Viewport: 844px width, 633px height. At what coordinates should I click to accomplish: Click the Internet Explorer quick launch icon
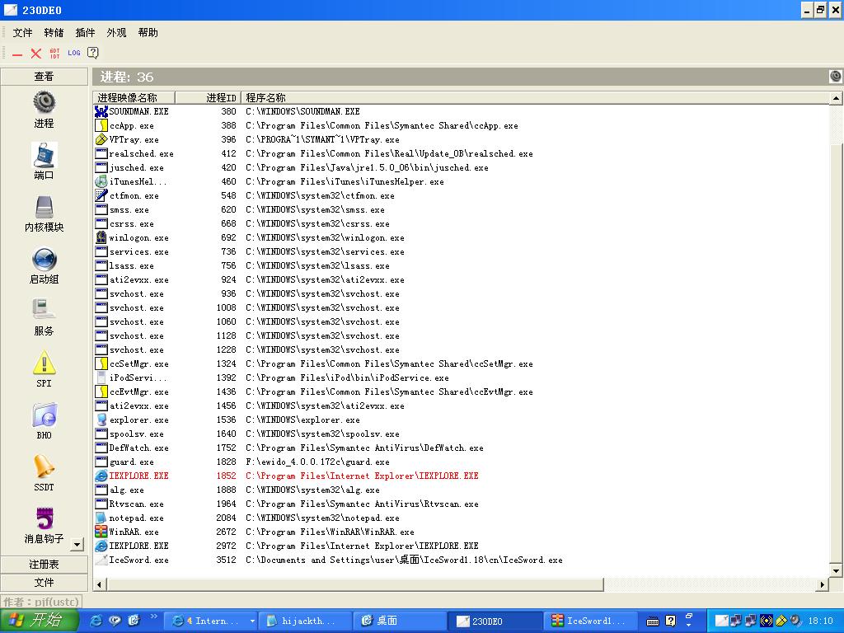click(96, 621)
